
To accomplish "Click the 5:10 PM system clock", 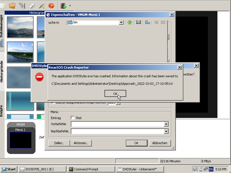I will [221, 169].
